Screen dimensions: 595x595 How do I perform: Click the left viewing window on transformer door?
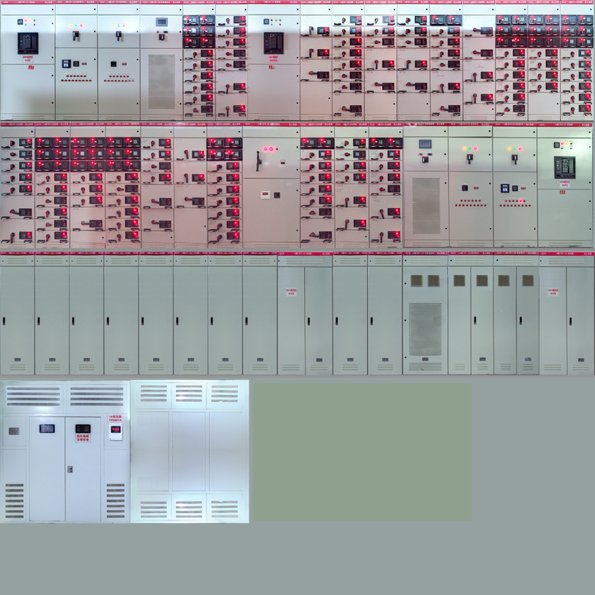pyautogui.click(x=47, y=428)
